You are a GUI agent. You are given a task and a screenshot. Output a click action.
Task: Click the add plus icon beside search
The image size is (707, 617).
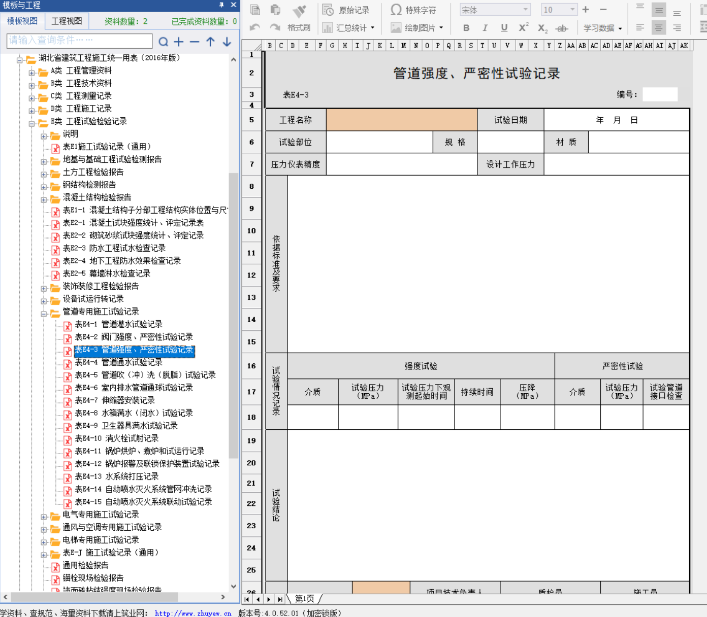click(179, 42)
